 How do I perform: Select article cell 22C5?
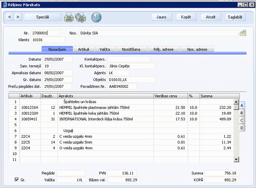point(30,142)
